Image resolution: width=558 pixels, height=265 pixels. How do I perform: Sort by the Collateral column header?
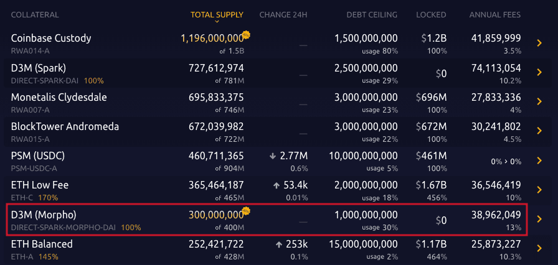pos(35,14)
